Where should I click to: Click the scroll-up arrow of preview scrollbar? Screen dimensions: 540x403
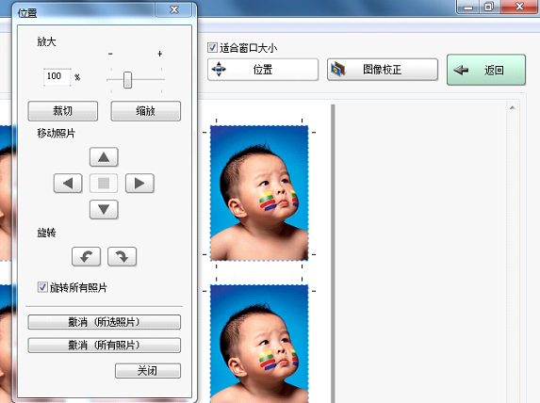(x=513, y=108)
